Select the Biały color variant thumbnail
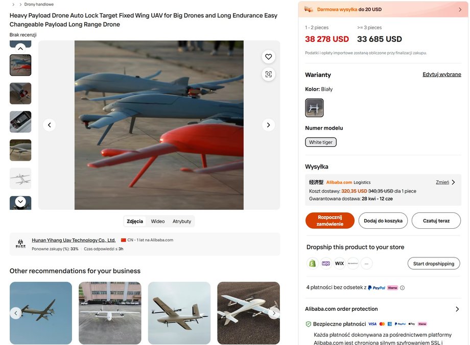This screenshot has height=345, width=470. tap(314, 108)
